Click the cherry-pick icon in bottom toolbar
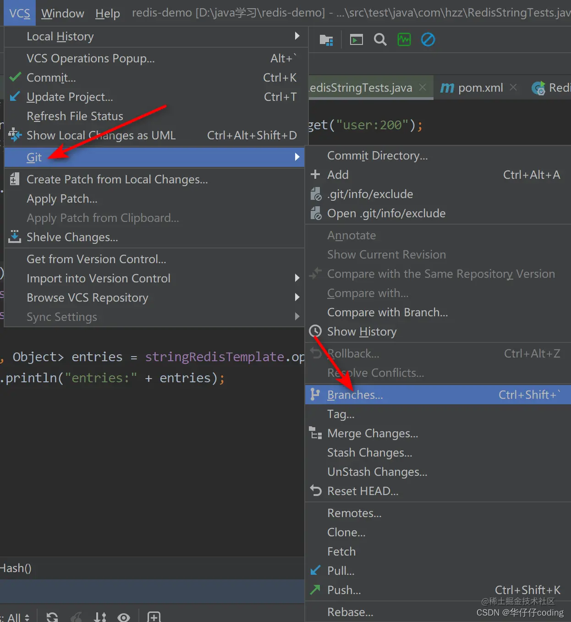571x622 pixels. [x=77, y=617]
